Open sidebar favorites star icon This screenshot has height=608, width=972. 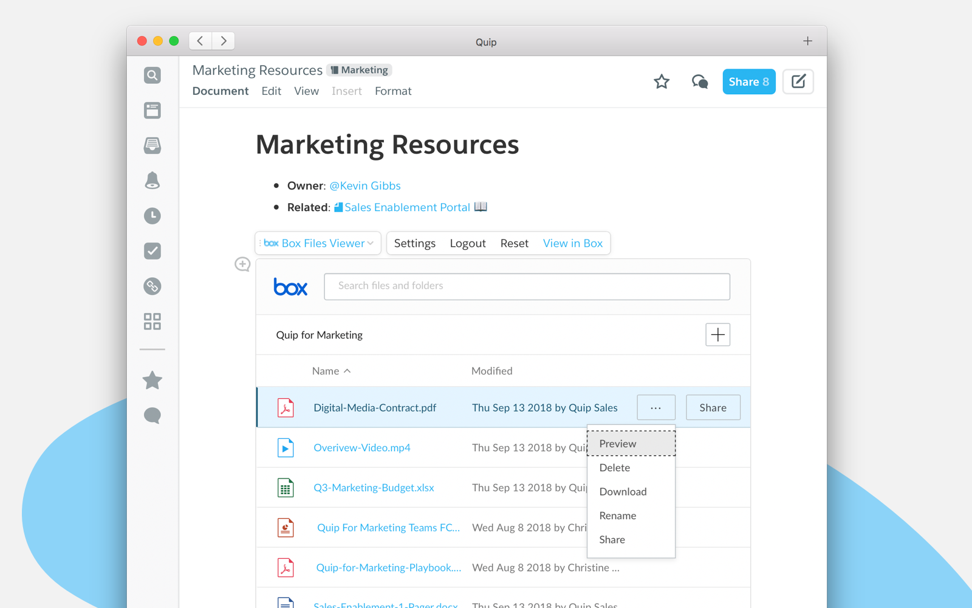(x=152, y=381)
